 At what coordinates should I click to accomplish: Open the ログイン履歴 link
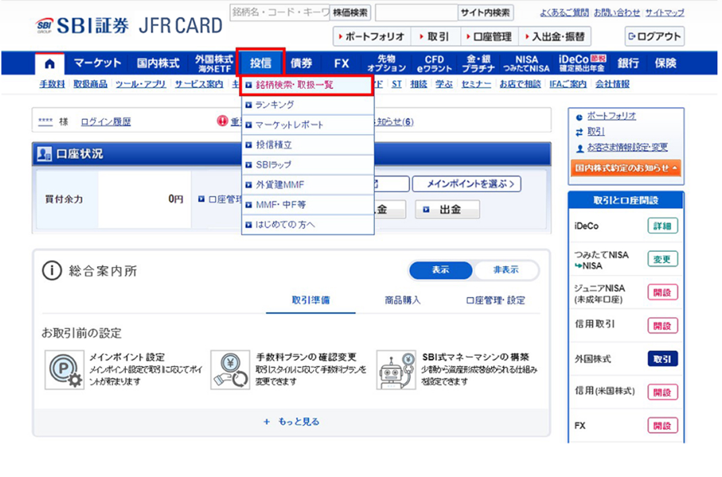106,122
